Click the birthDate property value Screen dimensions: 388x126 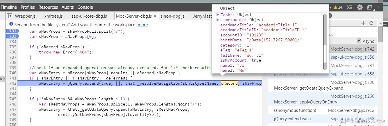pos(274,40)
